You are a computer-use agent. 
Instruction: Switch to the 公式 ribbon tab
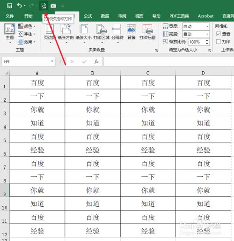pos(88,16)
